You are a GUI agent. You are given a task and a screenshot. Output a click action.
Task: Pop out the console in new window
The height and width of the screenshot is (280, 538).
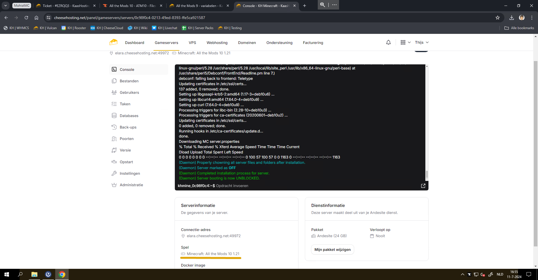[423, 186]
